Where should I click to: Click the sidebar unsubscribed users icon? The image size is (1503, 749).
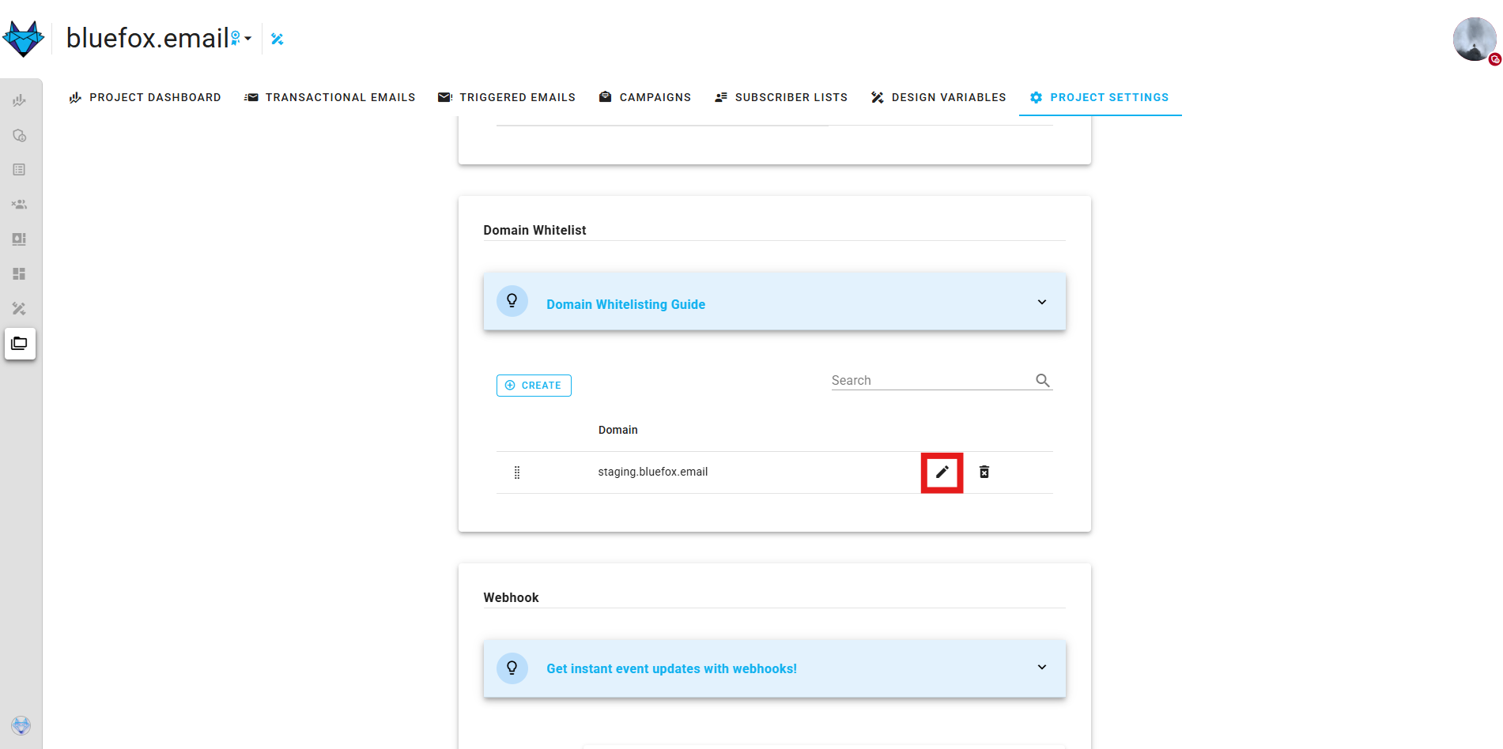pos(20,205)
